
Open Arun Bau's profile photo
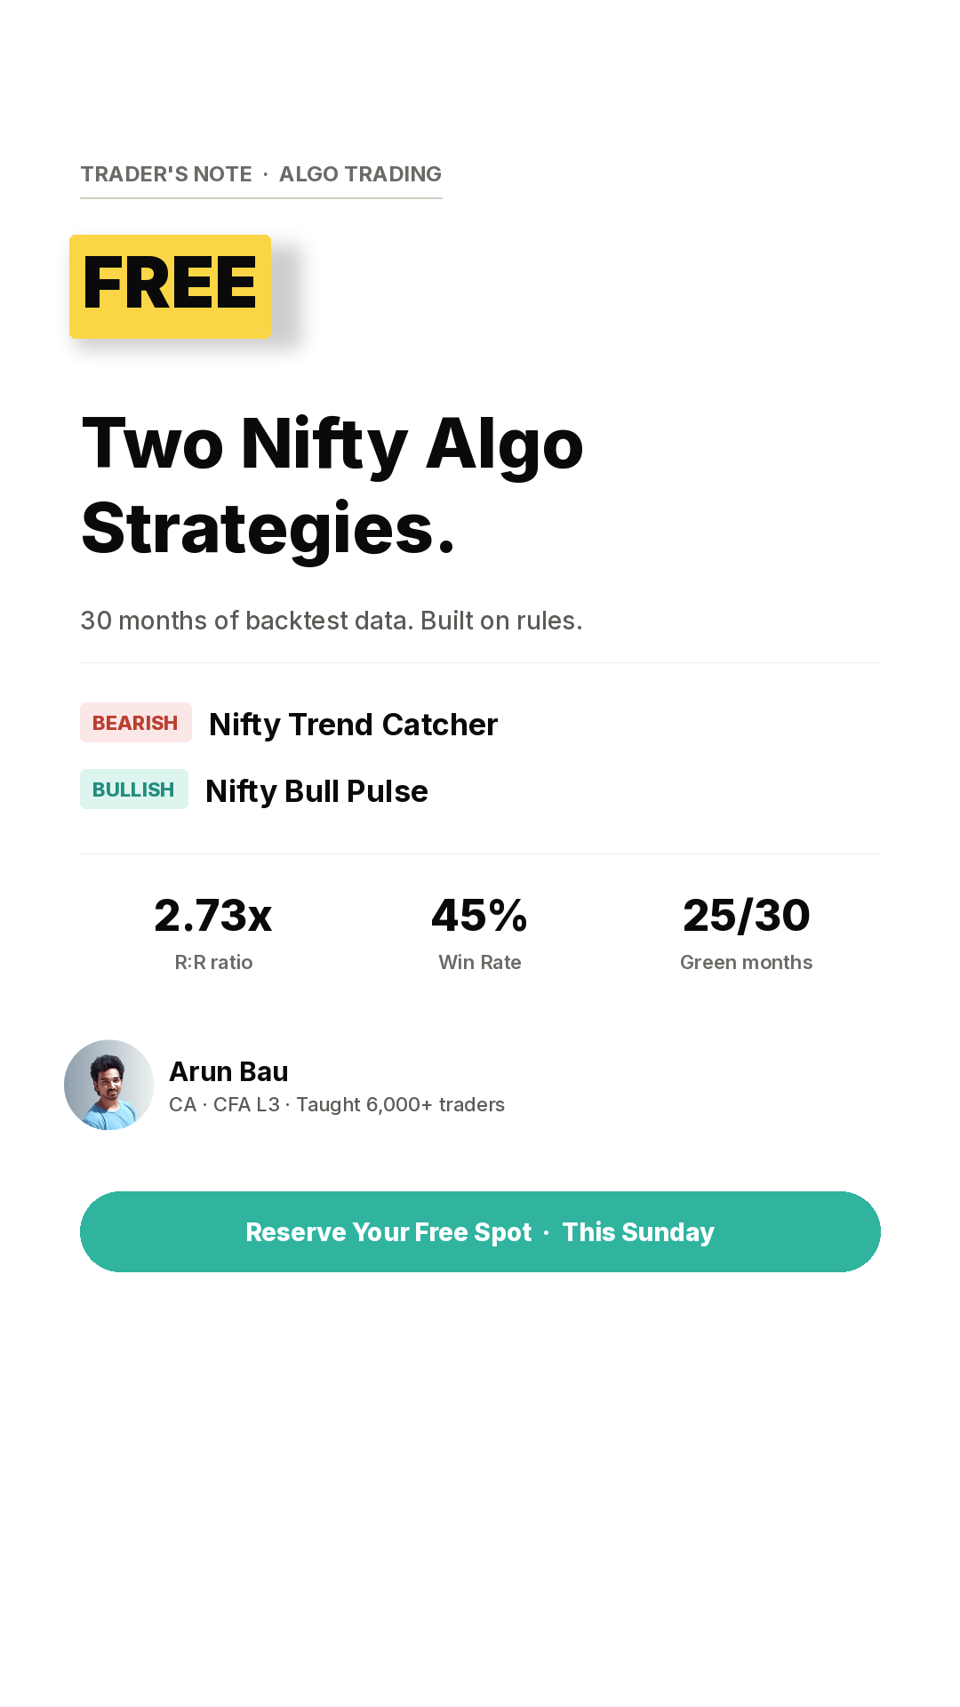(x=109, y=1085)
